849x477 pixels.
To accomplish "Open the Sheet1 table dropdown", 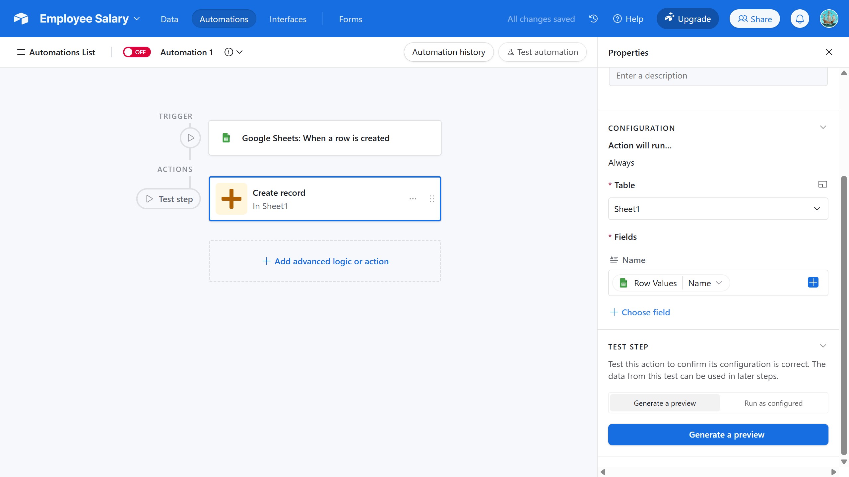I will (x=718, y=209).
